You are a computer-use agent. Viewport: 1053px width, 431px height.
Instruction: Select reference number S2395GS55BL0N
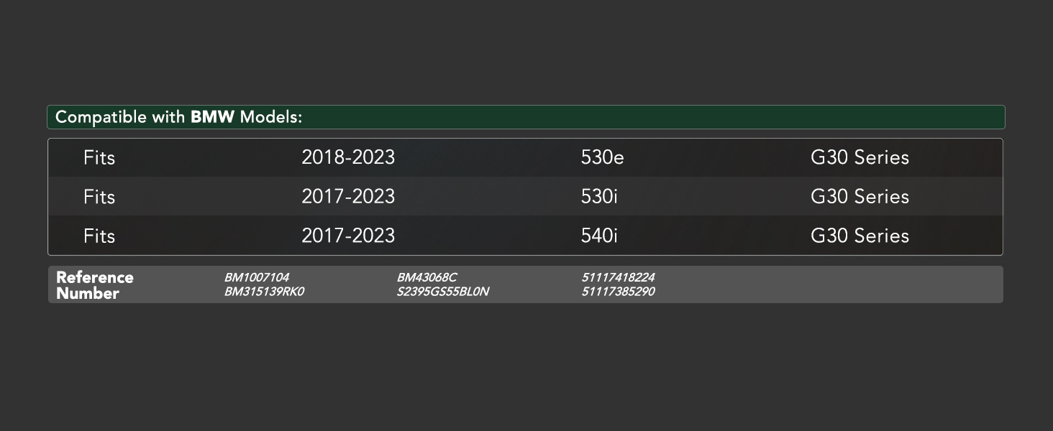[443, 292]
